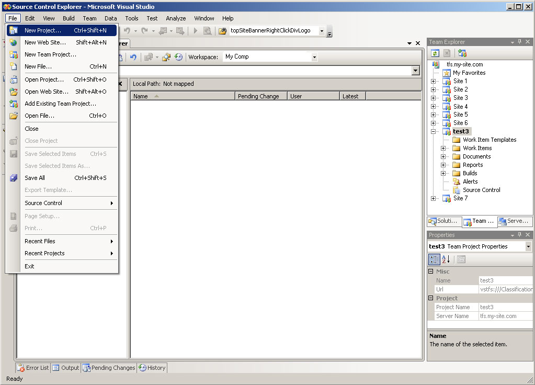Sort by the Latest column header

tap(353, 96)
